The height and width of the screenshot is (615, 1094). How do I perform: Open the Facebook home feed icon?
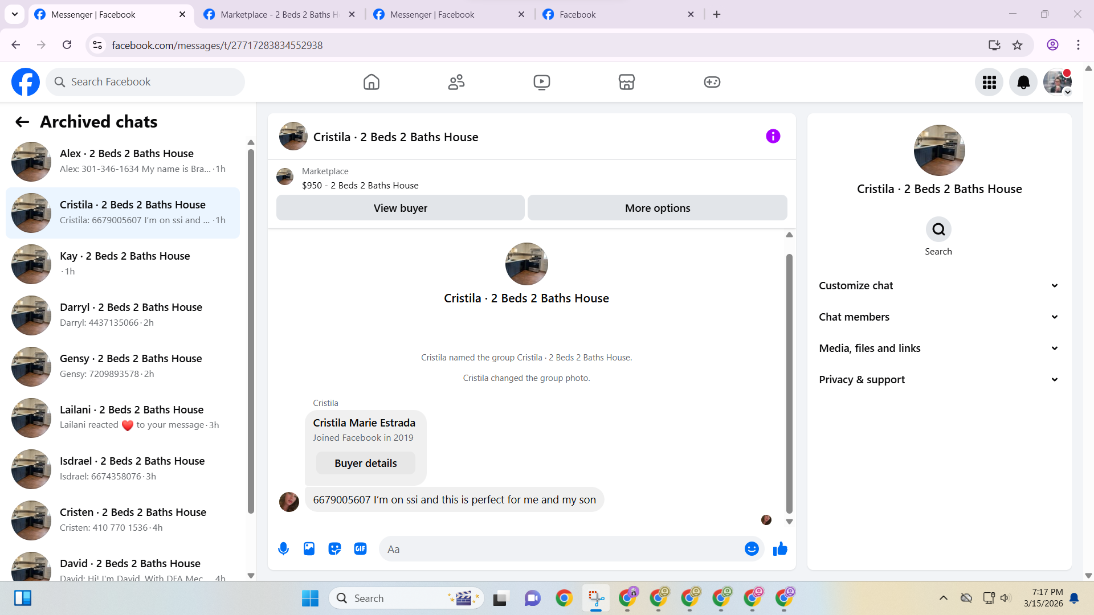click(x=371, y=82)
